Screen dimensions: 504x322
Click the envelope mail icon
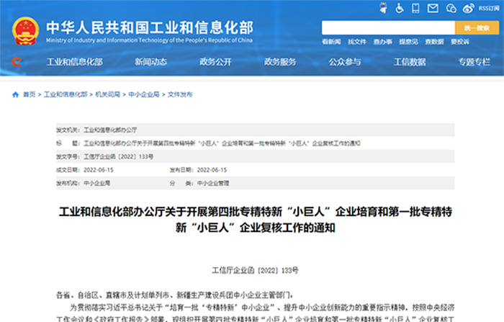pyautogui.click(x=433, y=8)
